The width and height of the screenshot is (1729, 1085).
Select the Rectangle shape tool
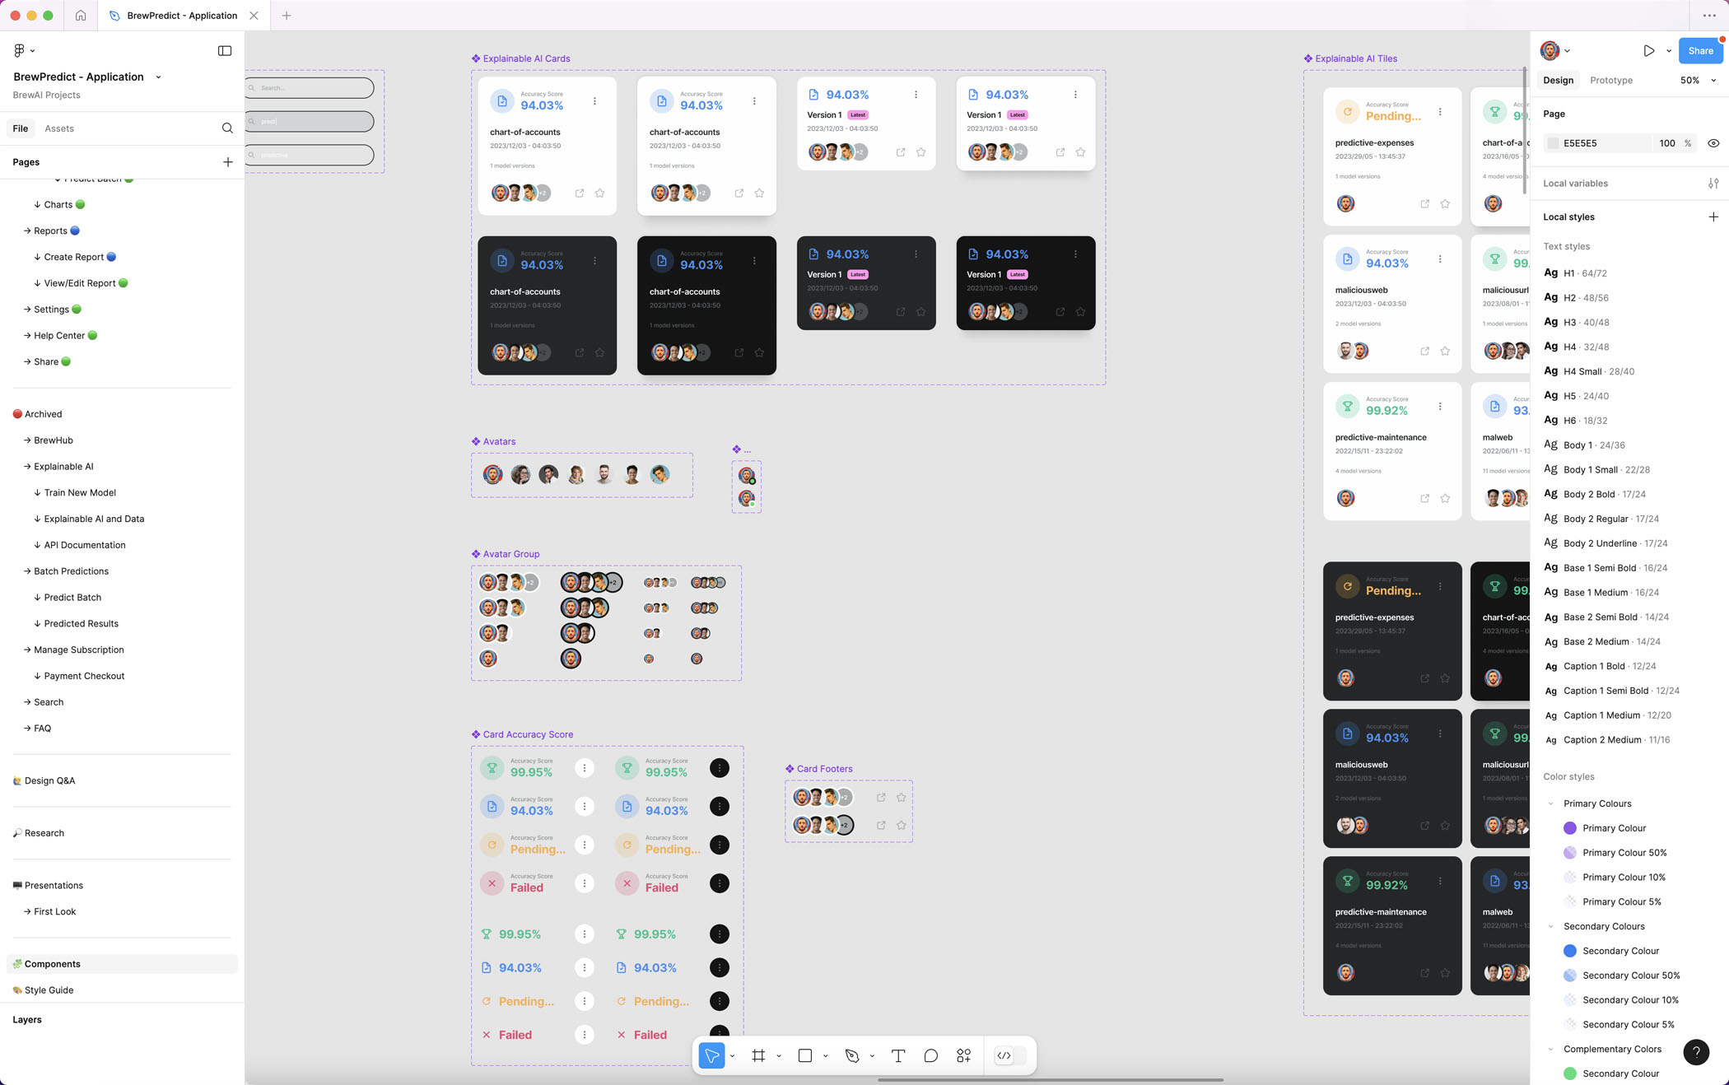(x=805, y=1055)
